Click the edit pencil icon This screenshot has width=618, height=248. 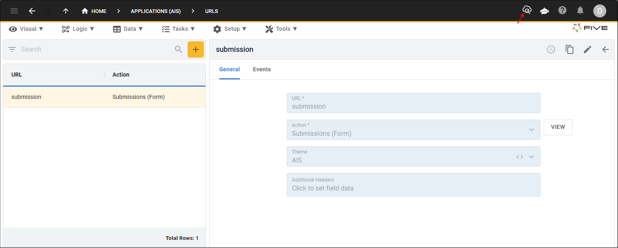(x=588, y=49)
